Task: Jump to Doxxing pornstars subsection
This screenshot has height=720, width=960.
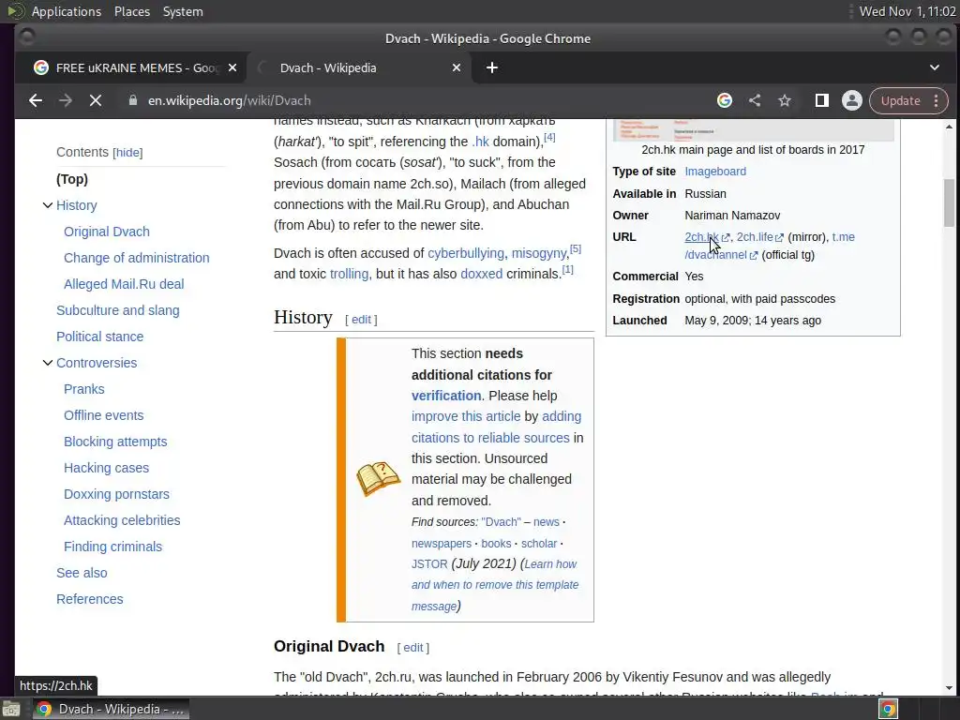Action: tap(116, 494)
